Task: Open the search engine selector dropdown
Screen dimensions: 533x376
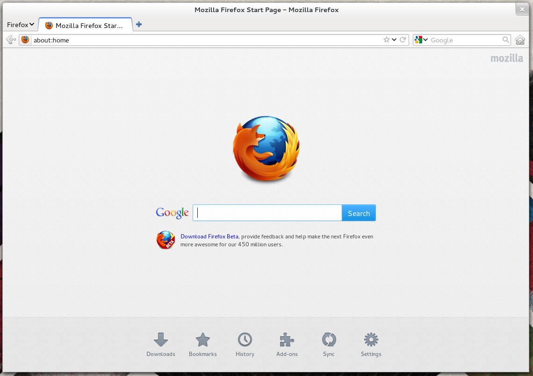Action: (421, 40)
